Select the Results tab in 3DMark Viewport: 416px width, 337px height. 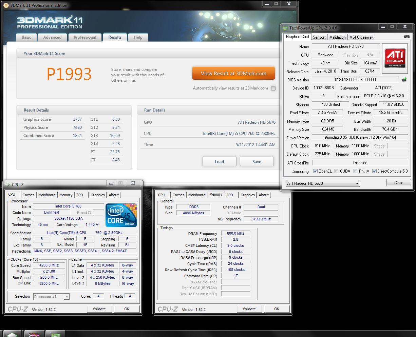pyautogui.click(x=115, y=37)
